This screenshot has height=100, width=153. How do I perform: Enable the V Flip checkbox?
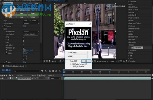pos(24,40)
